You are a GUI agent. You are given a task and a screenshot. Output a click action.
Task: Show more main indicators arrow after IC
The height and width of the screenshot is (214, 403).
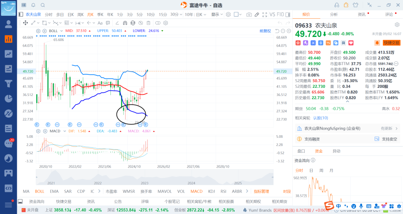click(x=99, y=191)
